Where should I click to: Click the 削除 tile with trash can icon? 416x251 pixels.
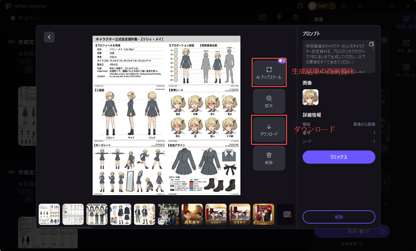pyautogui.click(x=269, y=158)
